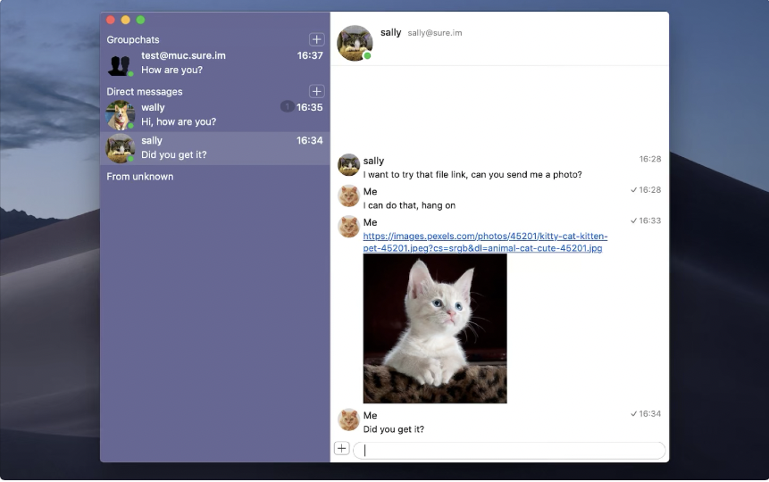Screen dimensions: 769x482
Task: Open the test@muc.sure.im groupchat
Action: [215, 62]
